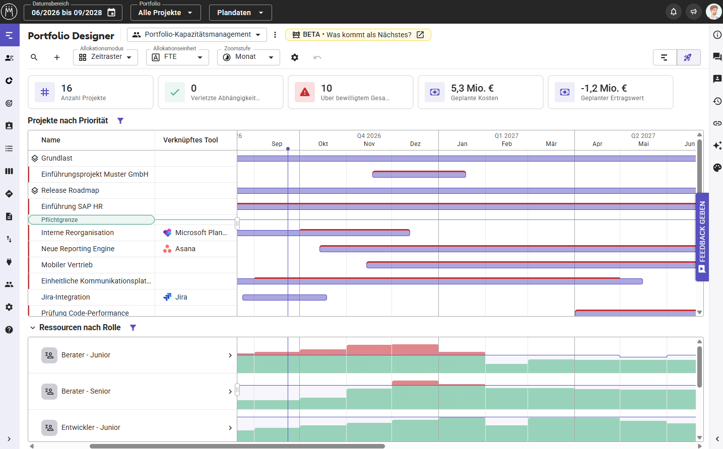Expand the Berater - Junior row
This screenshot has height=449, width=723.
pos(230,355)
